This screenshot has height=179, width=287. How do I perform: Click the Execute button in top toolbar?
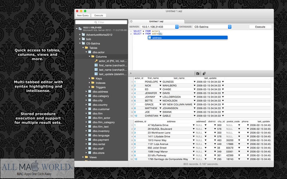coord(99,15)
